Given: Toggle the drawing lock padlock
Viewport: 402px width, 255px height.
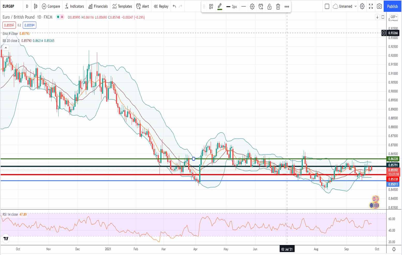Looking at the screenshot, I should tap(269, 7).
